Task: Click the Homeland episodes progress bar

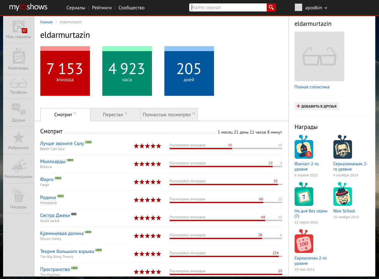Action: (226, 202)
